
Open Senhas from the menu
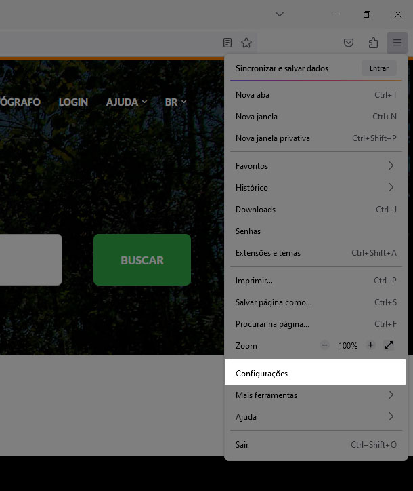(x=316, y=231)
